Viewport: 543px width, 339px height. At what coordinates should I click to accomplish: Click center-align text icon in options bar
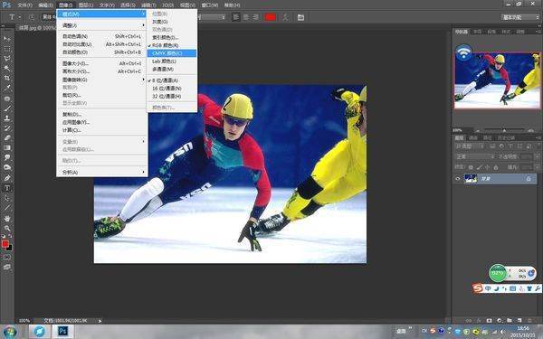pyautogui.click(x=246, y=17)
